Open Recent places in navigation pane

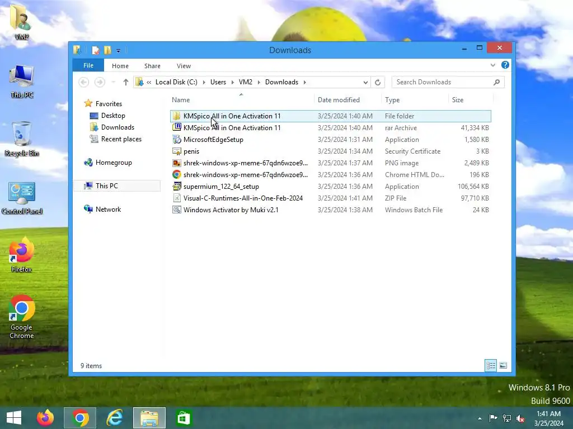(121, 139)
